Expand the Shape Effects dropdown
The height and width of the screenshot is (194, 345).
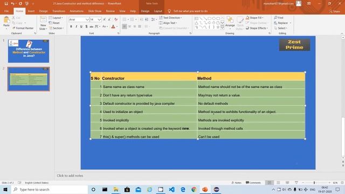coord(257,28)
